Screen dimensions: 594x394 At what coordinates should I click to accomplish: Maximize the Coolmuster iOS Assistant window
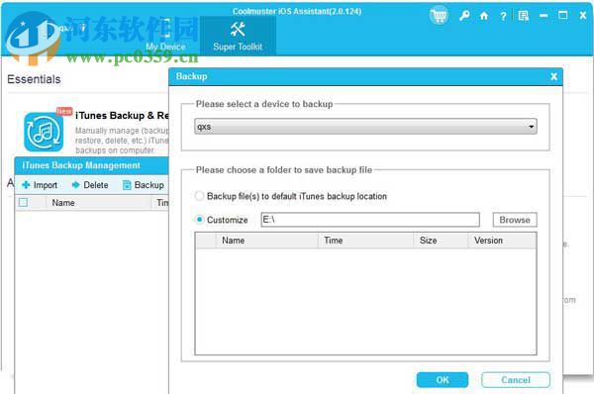tap(563, 16)
